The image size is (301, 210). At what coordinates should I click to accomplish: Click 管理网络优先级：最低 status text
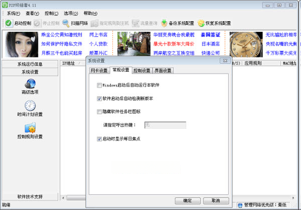pos(265,205)
